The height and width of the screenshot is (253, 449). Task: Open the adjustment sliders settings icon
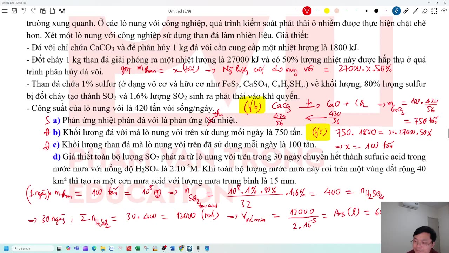62,11
